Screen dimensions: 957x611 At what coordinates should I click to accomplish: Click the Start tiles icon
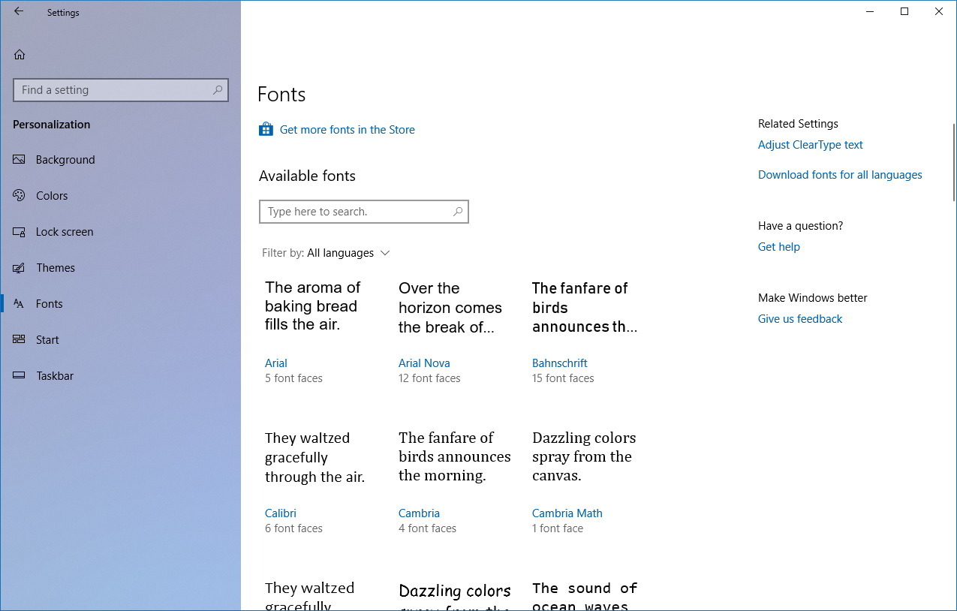[x=20, y=339]
